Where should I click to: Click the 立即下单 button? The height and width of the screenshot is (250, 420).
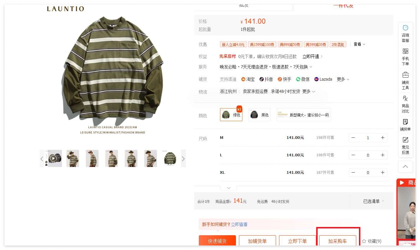pyautogui.click(x=298, y=241)
